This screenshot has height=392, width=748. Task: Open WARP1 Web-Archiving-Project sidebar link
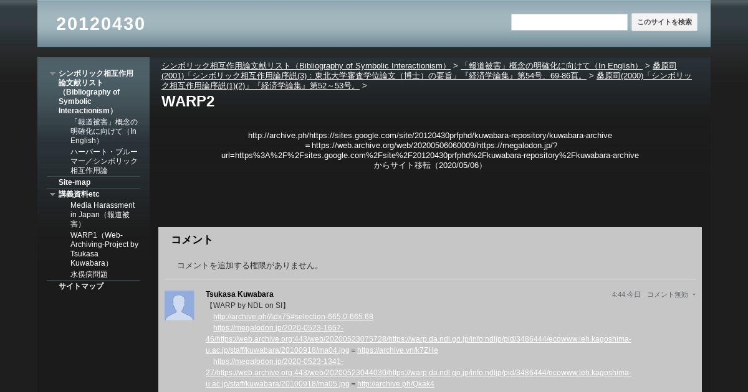tap(104, 249)
